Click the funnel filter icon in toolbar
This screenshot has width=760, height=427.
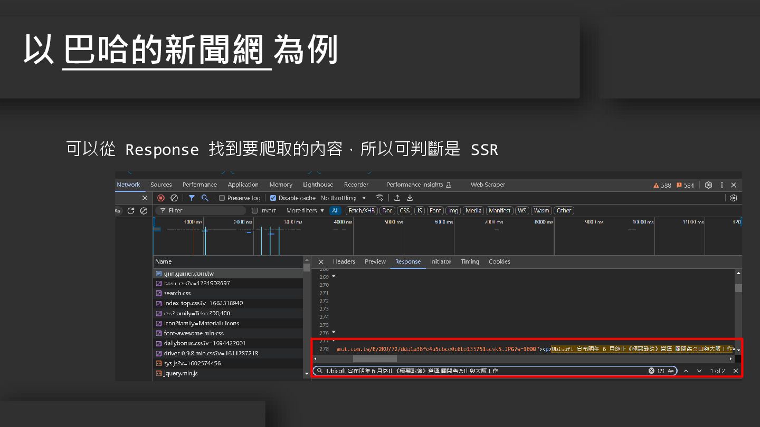point(192,198)
